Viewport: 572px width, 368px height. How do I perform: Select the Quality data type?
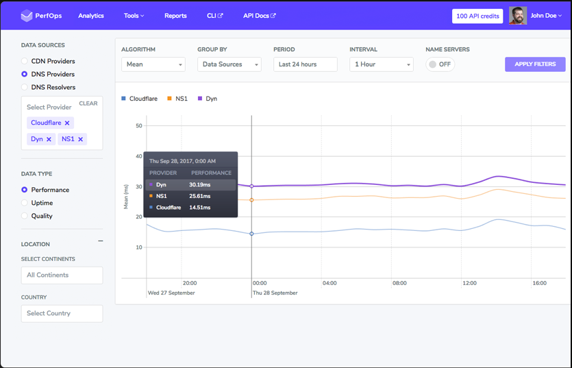(25, 216)
